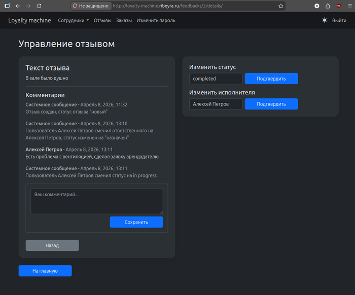Confirm the status change with Подтвердить

point(271,79)
